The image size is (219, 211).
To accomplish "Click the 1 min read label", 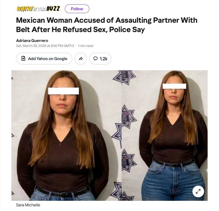I will tap(86, 46).
